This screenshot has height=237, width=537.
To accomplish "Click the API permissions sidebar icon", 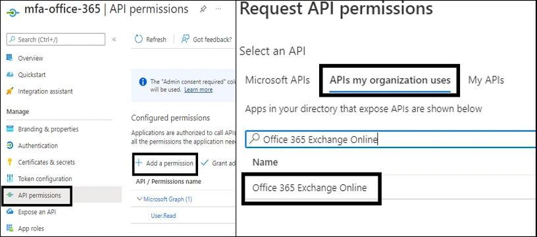I will [10, 196].
